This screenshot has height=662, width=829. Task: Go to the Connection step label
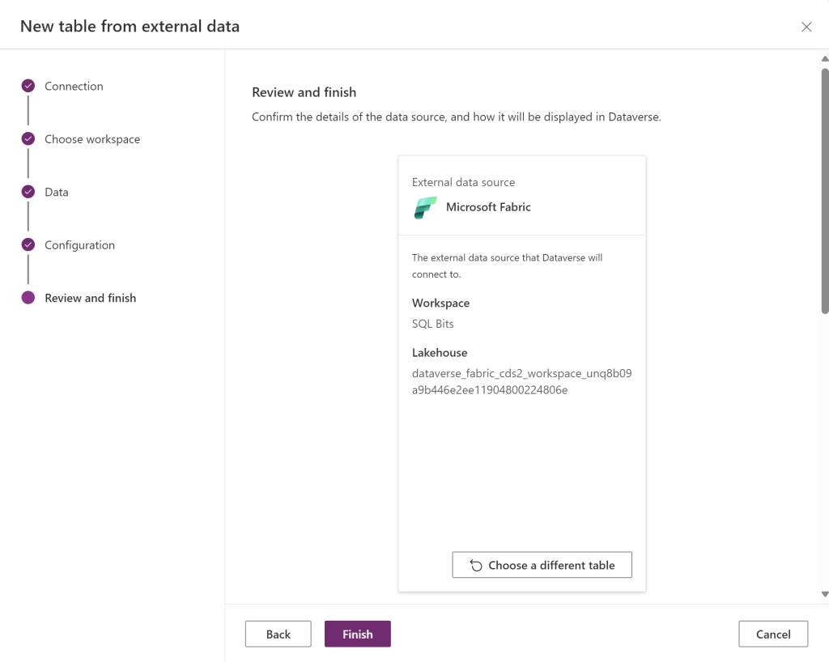[74, 87]
